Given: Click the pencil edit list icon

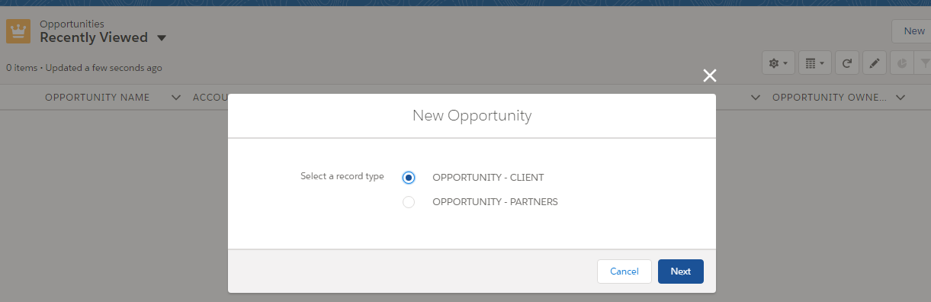Looking at the screenshot, I should [x=874, y=63].
